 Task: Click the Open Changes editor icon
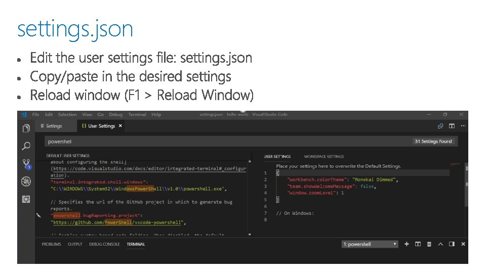click(440, 126)
